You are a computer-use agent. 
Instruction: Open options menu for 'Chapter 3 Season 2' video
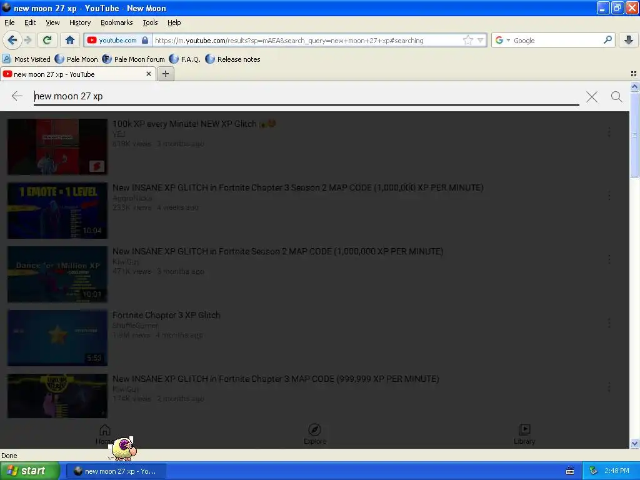coord(609,196)
